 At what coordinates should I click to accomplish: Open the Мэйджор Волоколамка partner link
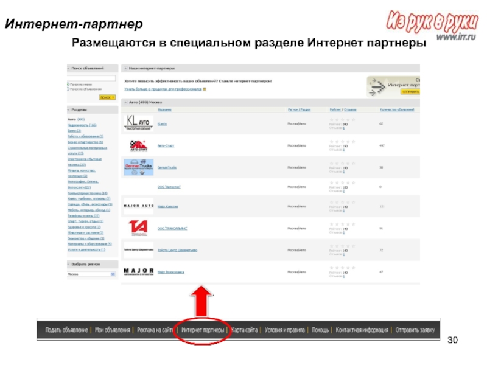pyautogui.click(x=171, y=272)
